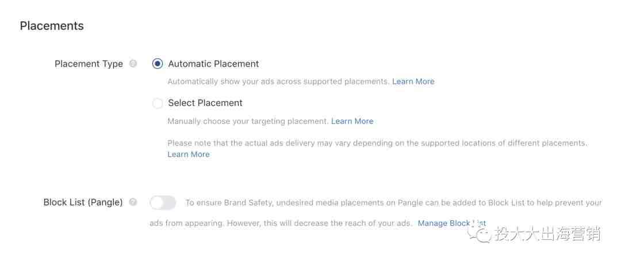Click the 'Automatic Placement' label text

tap(213, 64)
